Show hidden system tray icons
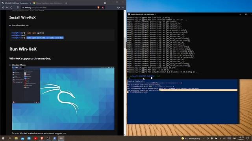Viewport: 252px width, 141px height. [204, 138]
